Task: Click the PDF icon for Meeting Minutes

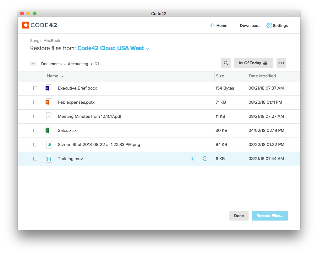Action: [49, 117]
